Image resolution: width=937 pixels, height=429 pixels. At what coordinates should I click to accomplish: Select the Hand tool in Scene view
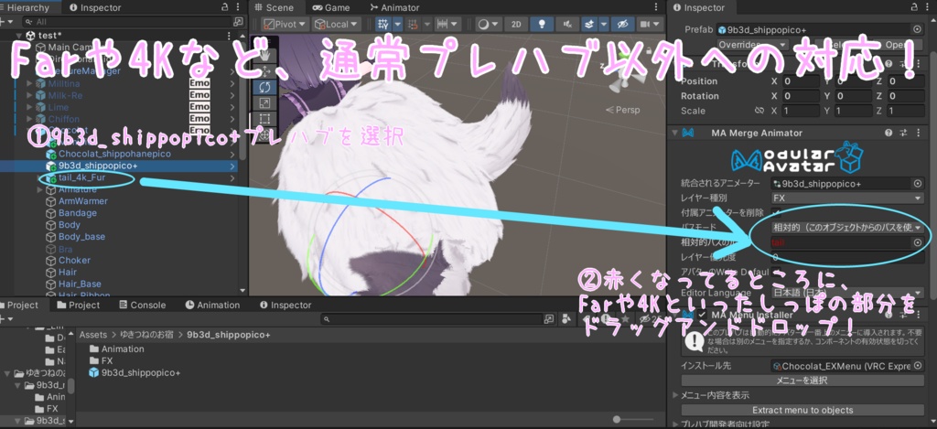click(x=264, y=55)
